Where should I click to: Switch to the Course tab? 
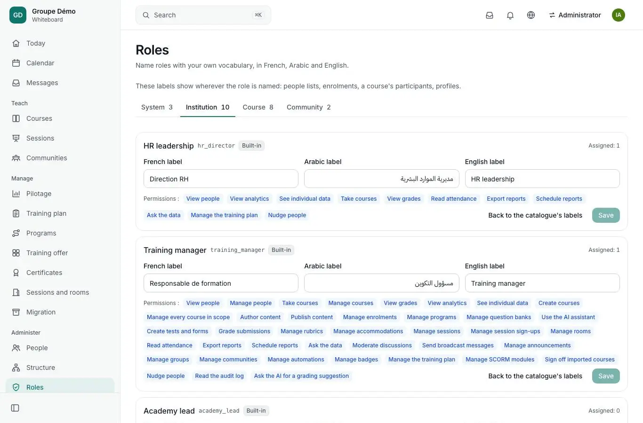tap(258, 107)
